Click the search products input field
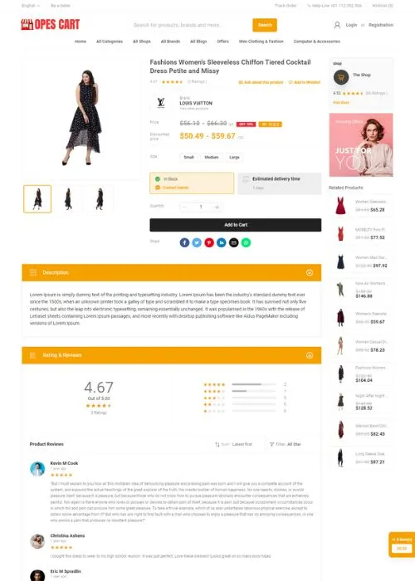This screenshot has width=415, height=581. (190, 25)
